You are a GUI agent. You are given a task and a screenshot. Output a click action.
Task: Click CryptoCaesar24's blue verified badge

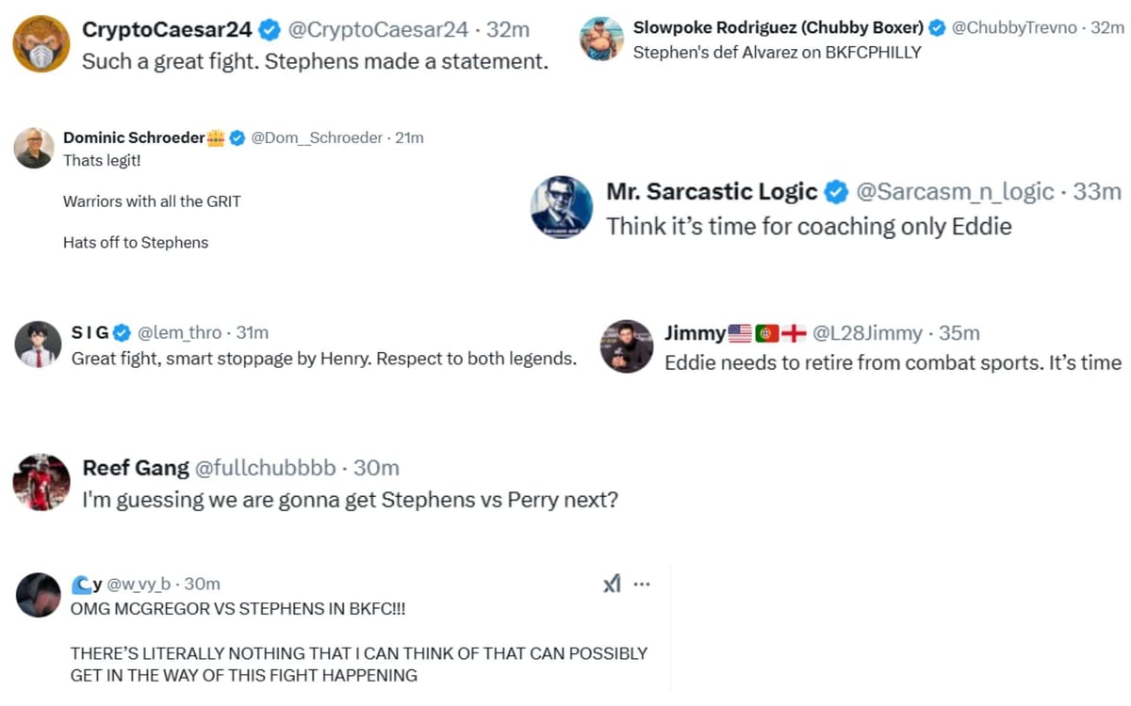click(270, 30)
